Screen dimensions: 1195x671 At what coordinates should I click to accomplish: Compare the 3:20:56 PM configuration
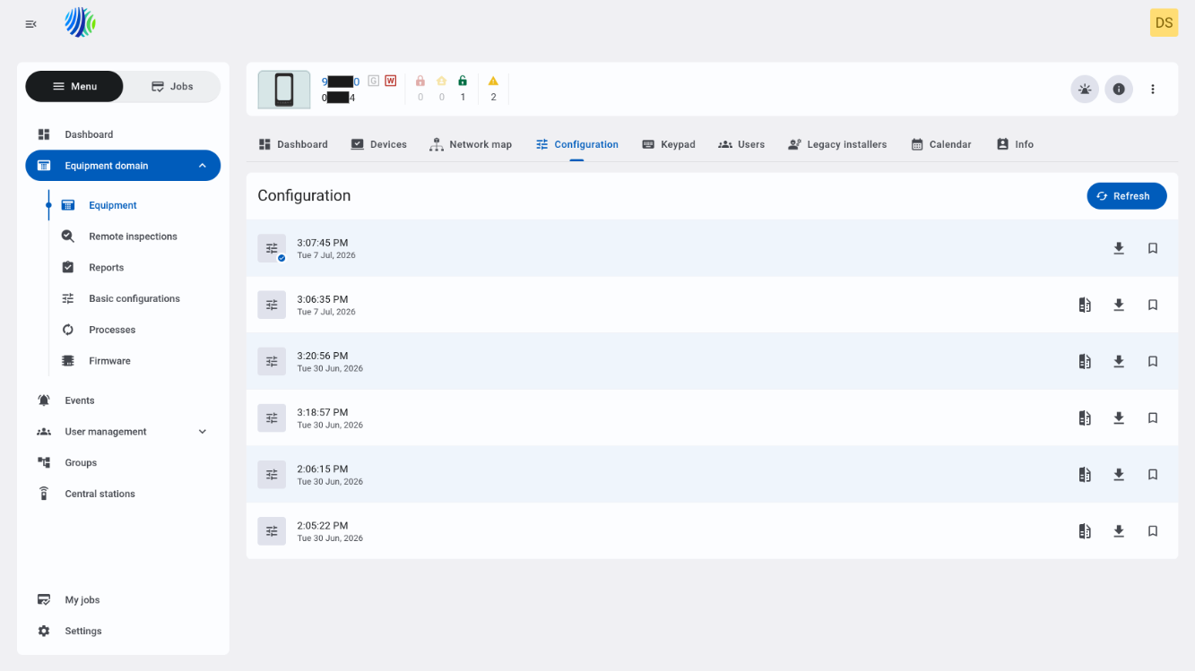click(1085, 361)
